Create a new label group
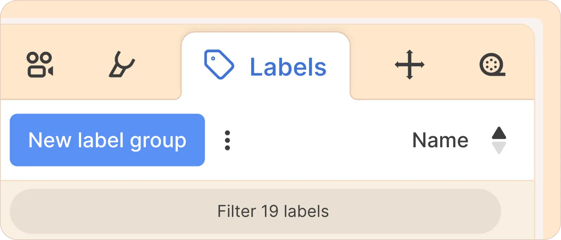 tap(107, 140)
